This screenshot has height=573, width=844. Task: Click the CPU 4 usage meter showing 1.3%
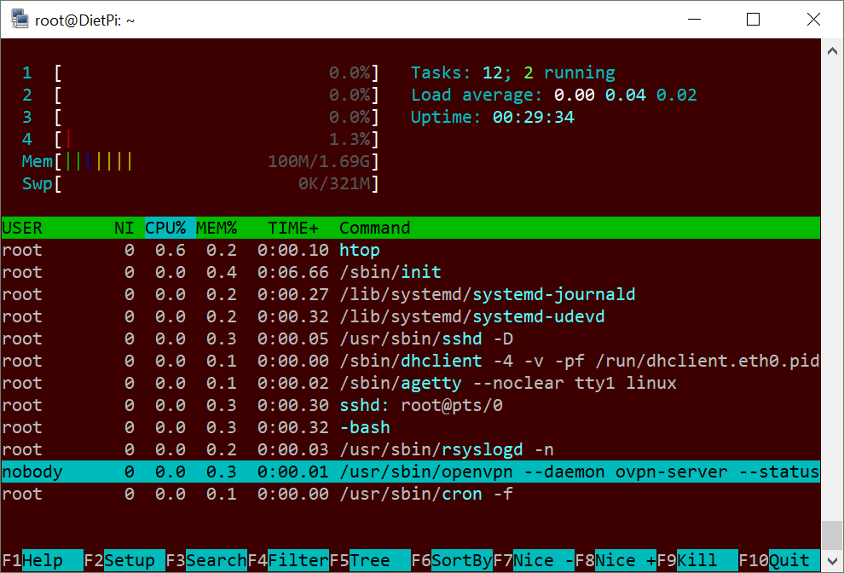[200, 140]
